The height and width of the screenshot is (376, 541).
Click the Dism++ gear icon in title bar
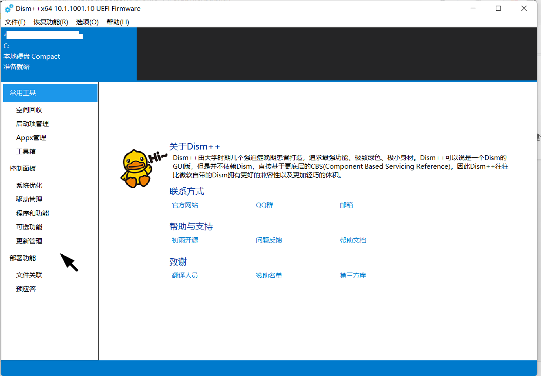coord(9,9)
